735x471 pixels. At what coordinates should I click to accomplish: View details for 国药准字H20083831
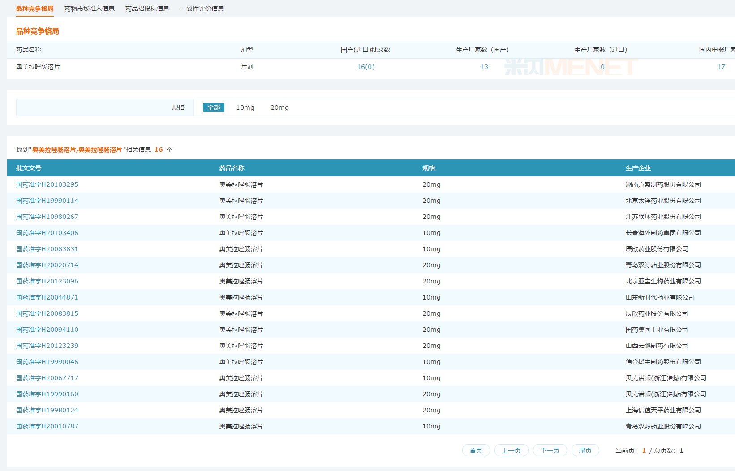coord(47,249)
